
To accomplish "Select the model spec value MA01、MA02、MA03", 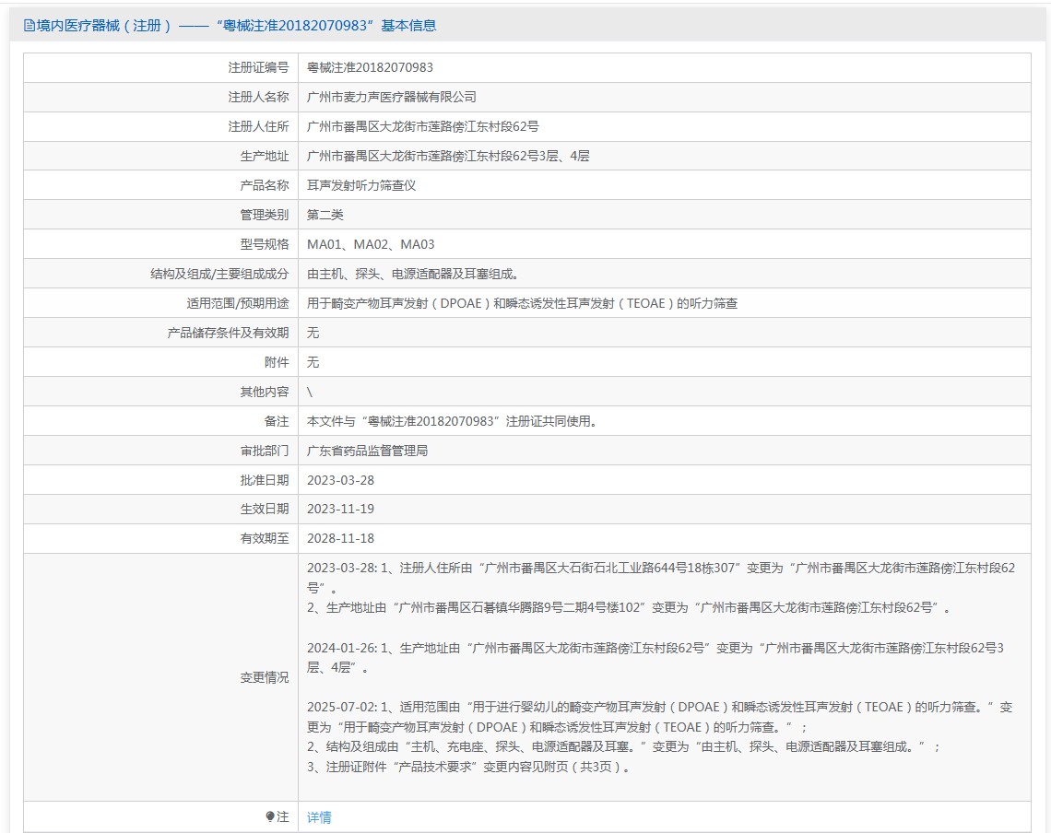I will pyautogui.click(x=370, y=244).
